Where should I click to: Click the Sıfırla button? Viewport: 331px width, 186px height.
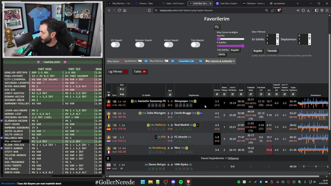[222, 54]
